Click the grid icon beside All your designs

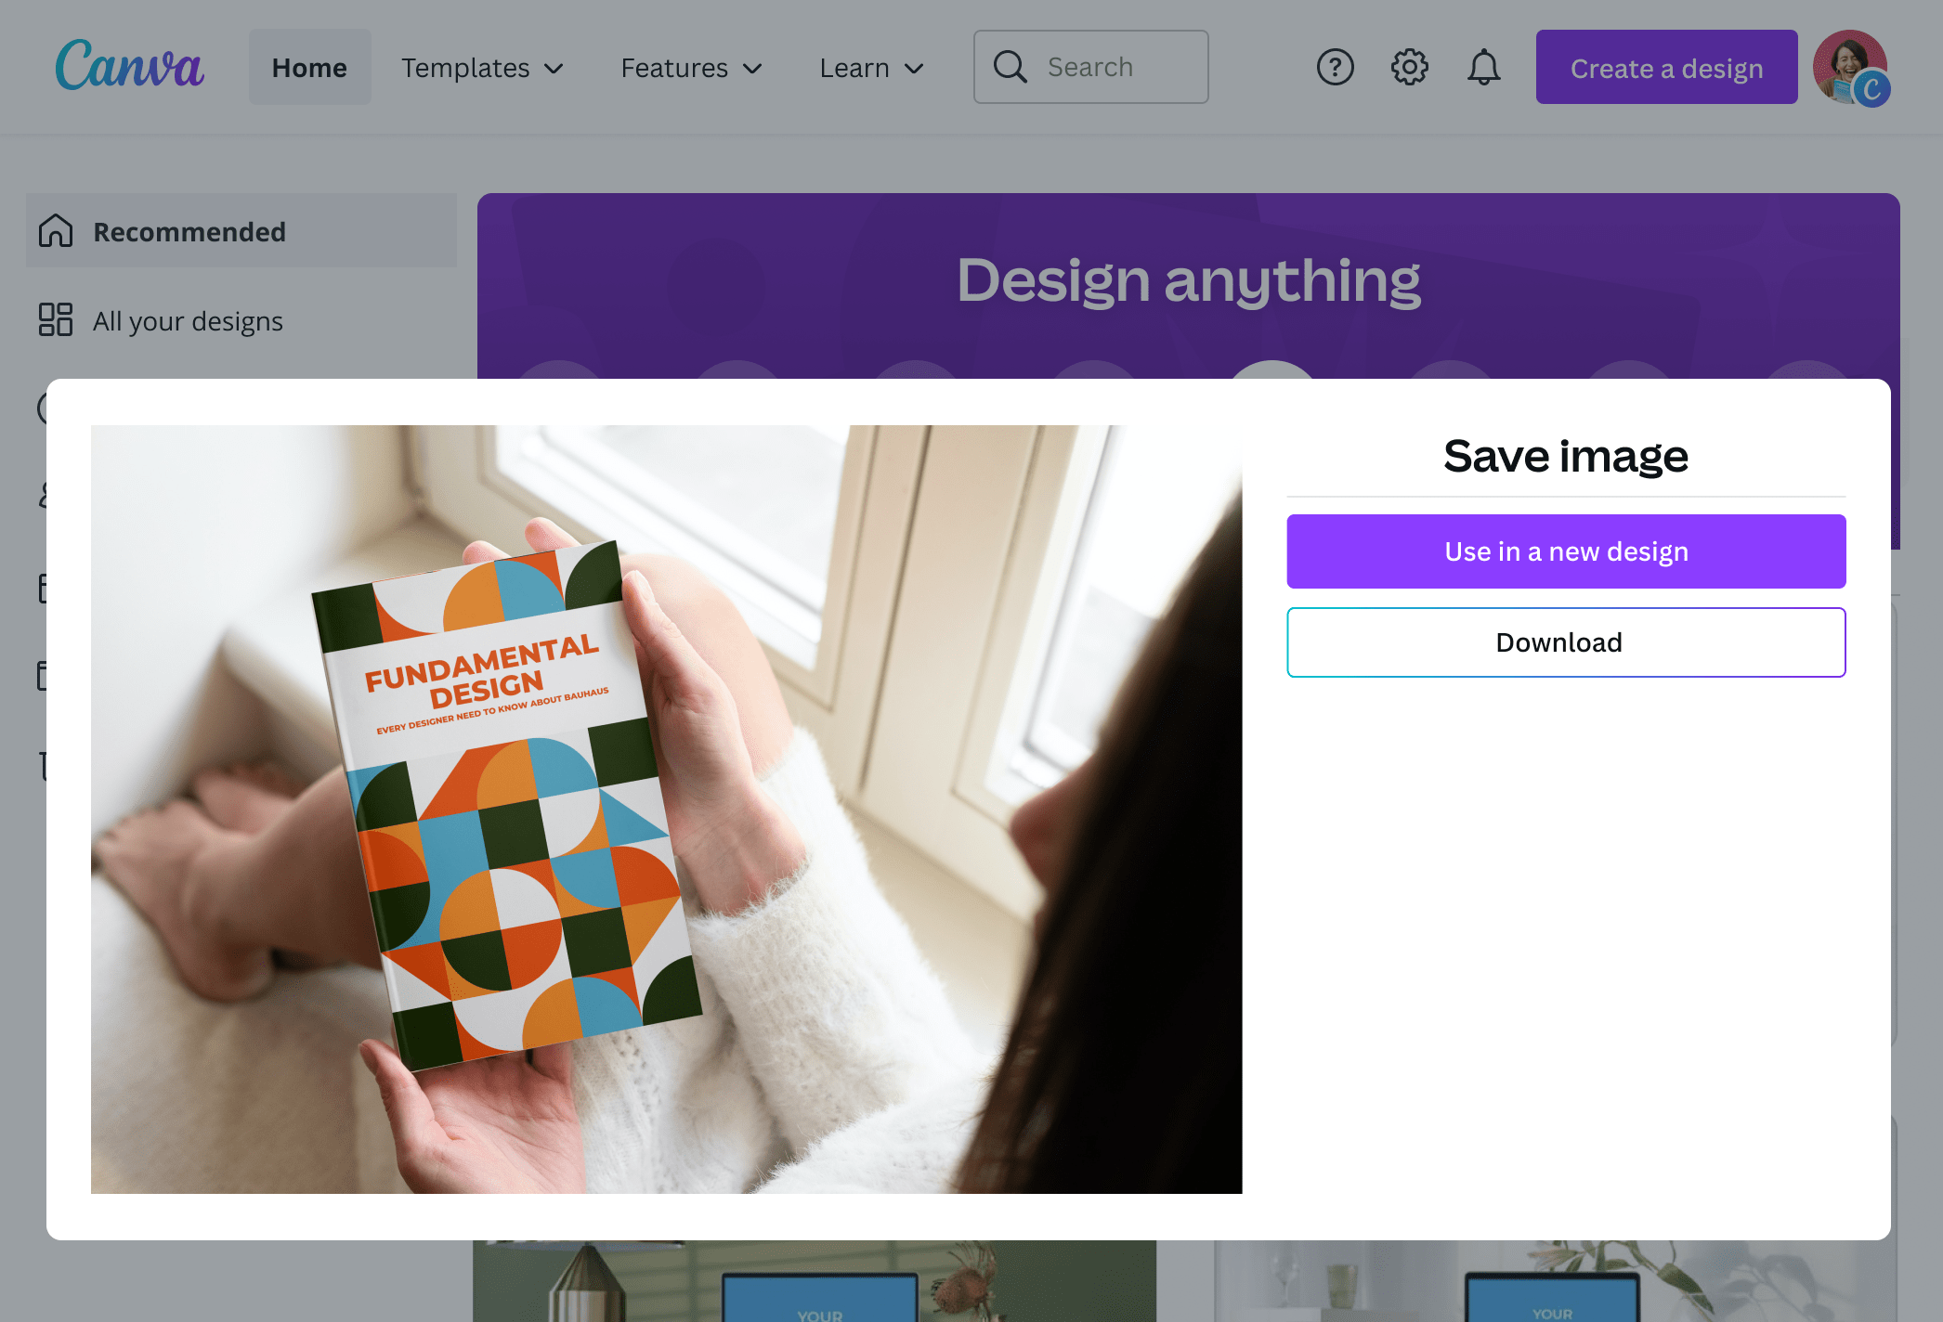point(55,320)
